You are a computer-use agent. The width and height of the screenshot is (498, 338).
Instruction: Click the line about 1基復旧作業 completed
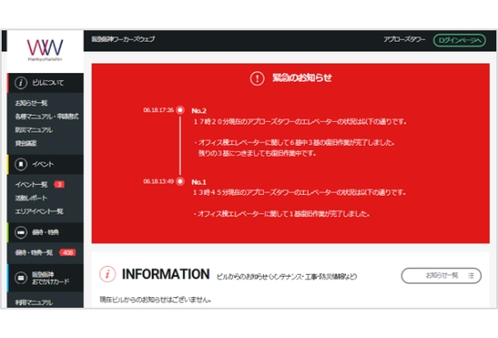pyautogui.click(x=281, y=214)
